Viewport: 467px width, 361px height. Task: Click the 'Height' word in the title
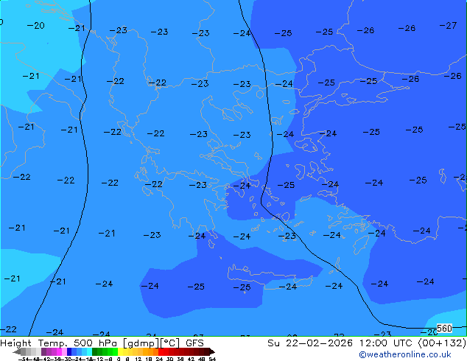(x=15, y=343)
